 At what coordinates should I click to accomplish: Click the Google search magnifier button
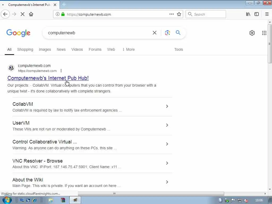pos(178,33)
